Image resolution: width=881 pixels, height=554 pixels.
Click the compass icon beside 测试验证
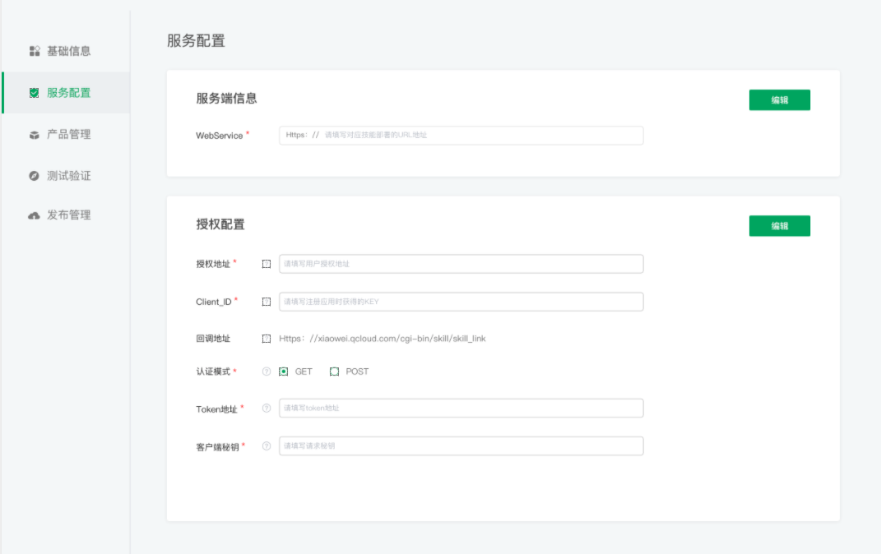click(x=34, y=175)
